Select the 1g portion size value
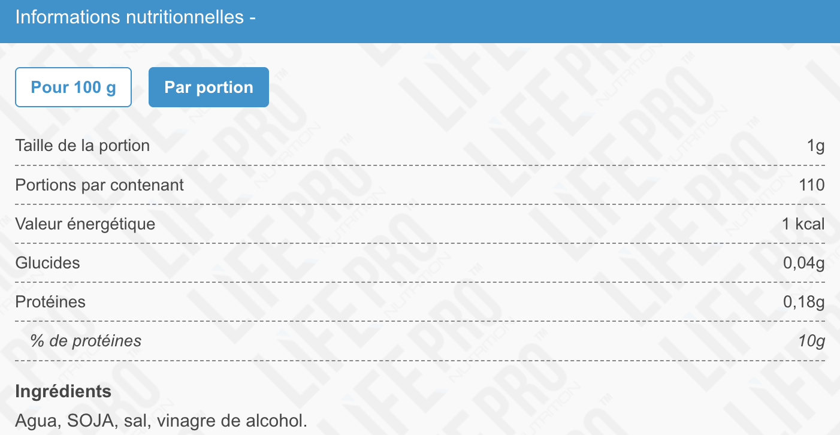Screen dimensions: 840x435 (816, 146)
